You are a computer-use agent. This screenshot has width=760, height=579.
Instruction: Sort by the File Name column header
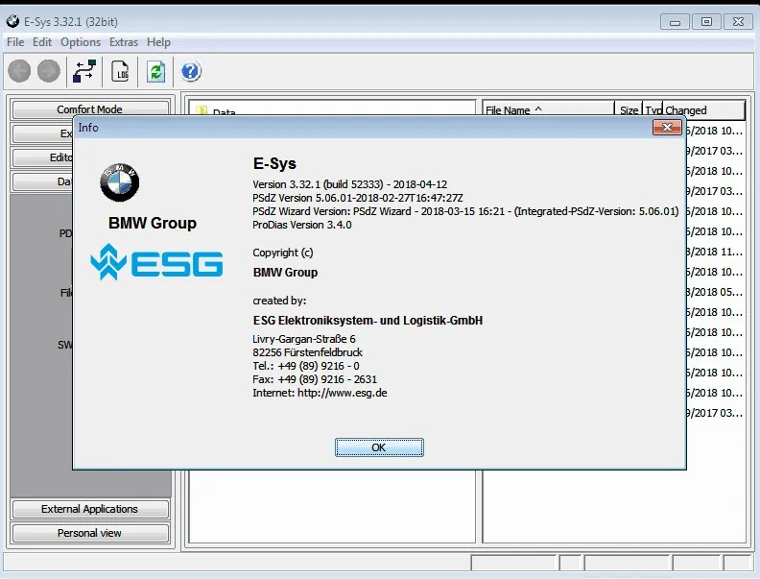click(x=548, y=110)
